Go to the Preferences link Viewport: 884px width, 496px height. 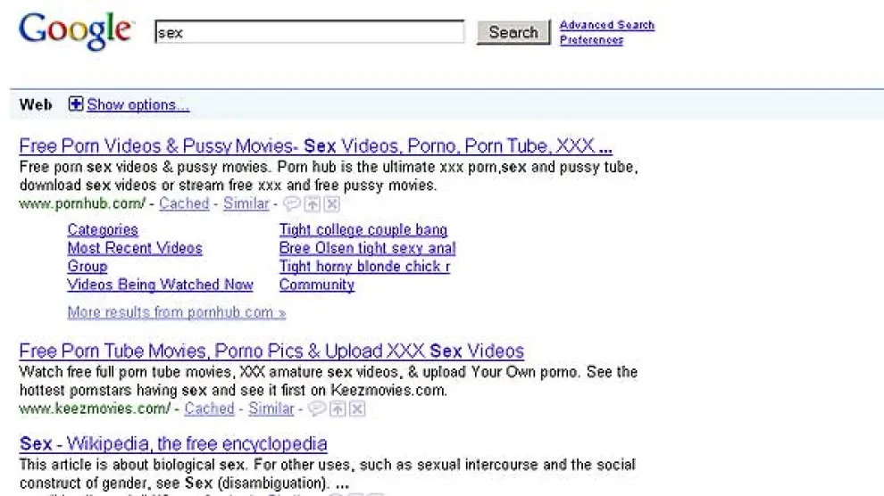pyautogui.click(x=591, y=40)
